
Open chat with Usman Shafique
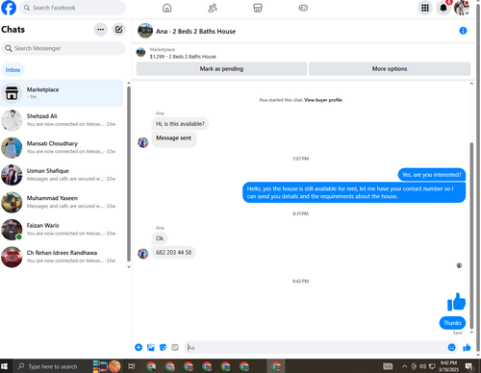[62, 175]
